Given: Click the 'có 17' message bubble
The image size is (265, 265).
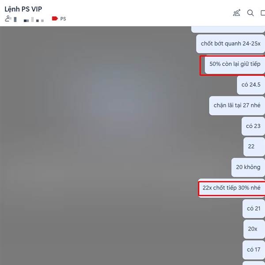Looking at the screenshot, I should coord(254,250).
